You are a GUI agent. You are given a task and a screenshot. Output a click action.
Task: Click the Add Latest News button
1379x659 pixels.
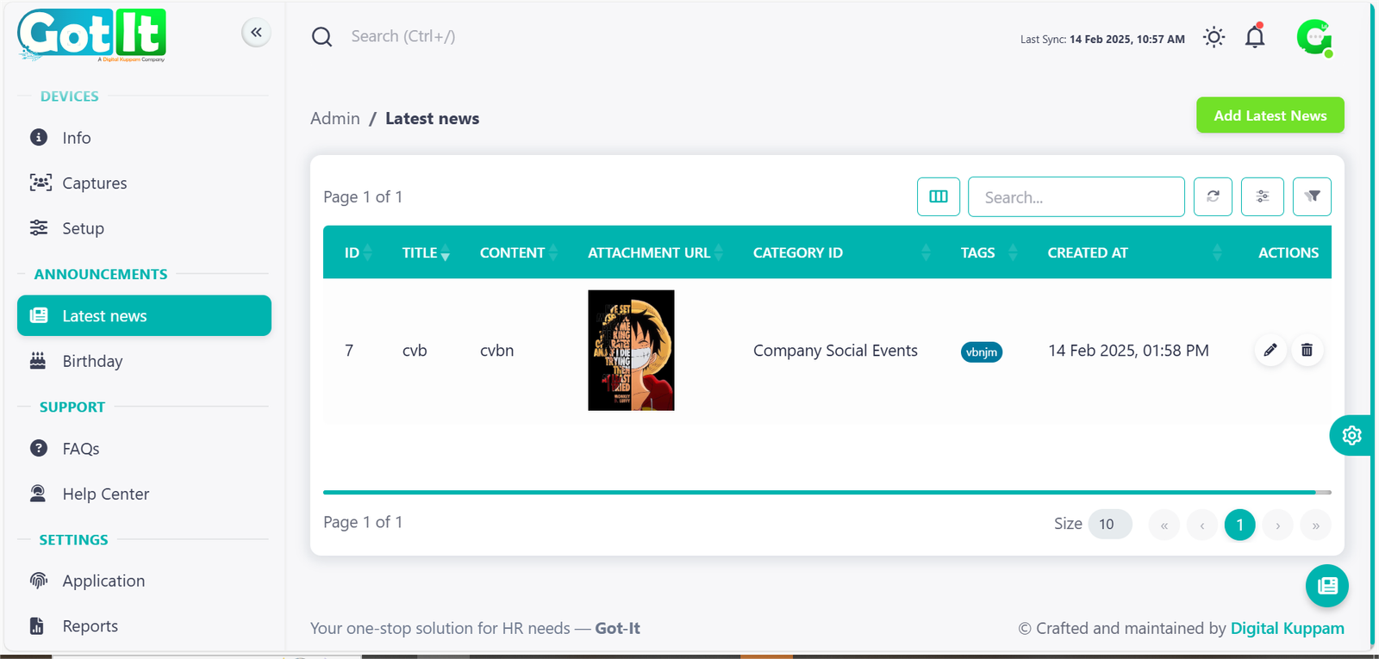click(1270, 115)
